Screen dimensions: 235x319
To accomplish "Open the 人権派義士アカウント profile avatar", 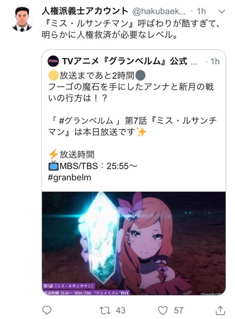I will [22, 19].
